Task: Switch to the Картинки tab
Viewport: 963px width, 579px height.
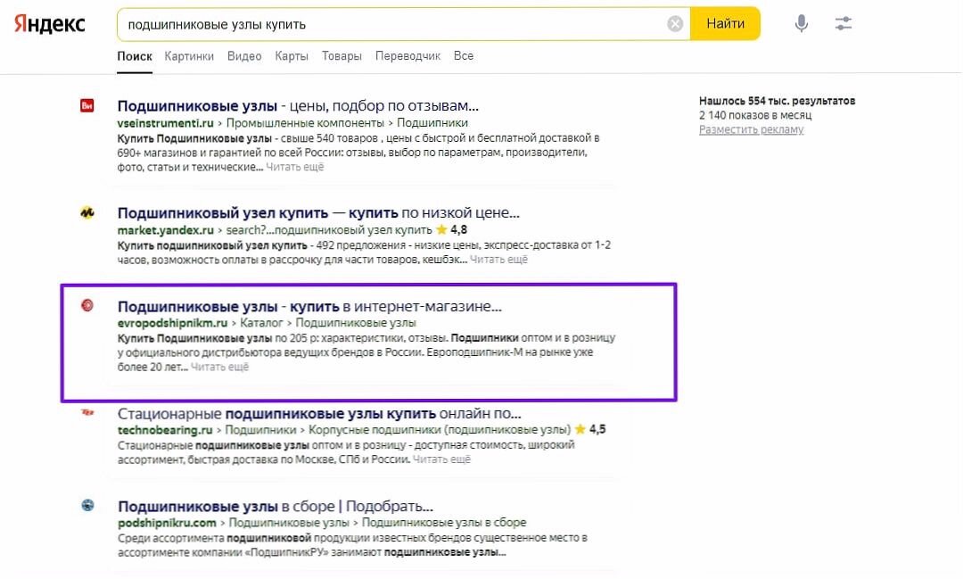Action: point(190,54)
